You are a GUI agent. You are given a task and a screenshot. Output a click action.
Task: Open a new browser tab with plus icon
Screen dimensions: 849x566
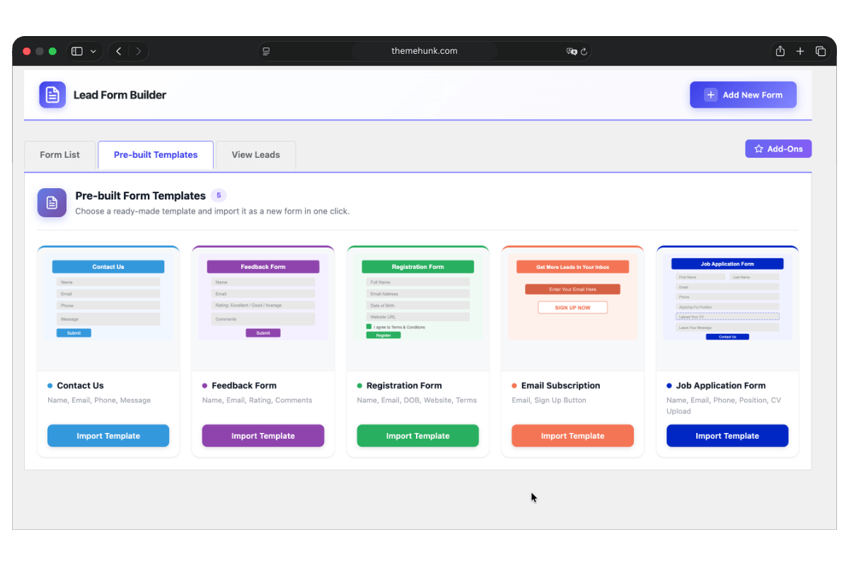click(x=800, y=51)
